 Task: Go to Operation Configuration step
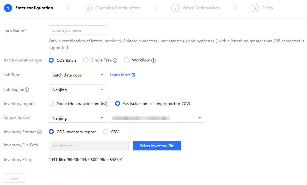(x=118, y=8)
